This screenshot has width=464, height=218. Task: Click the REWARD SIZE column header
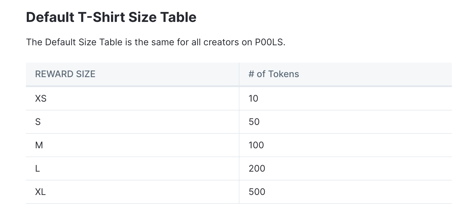[x=65, y=74]
